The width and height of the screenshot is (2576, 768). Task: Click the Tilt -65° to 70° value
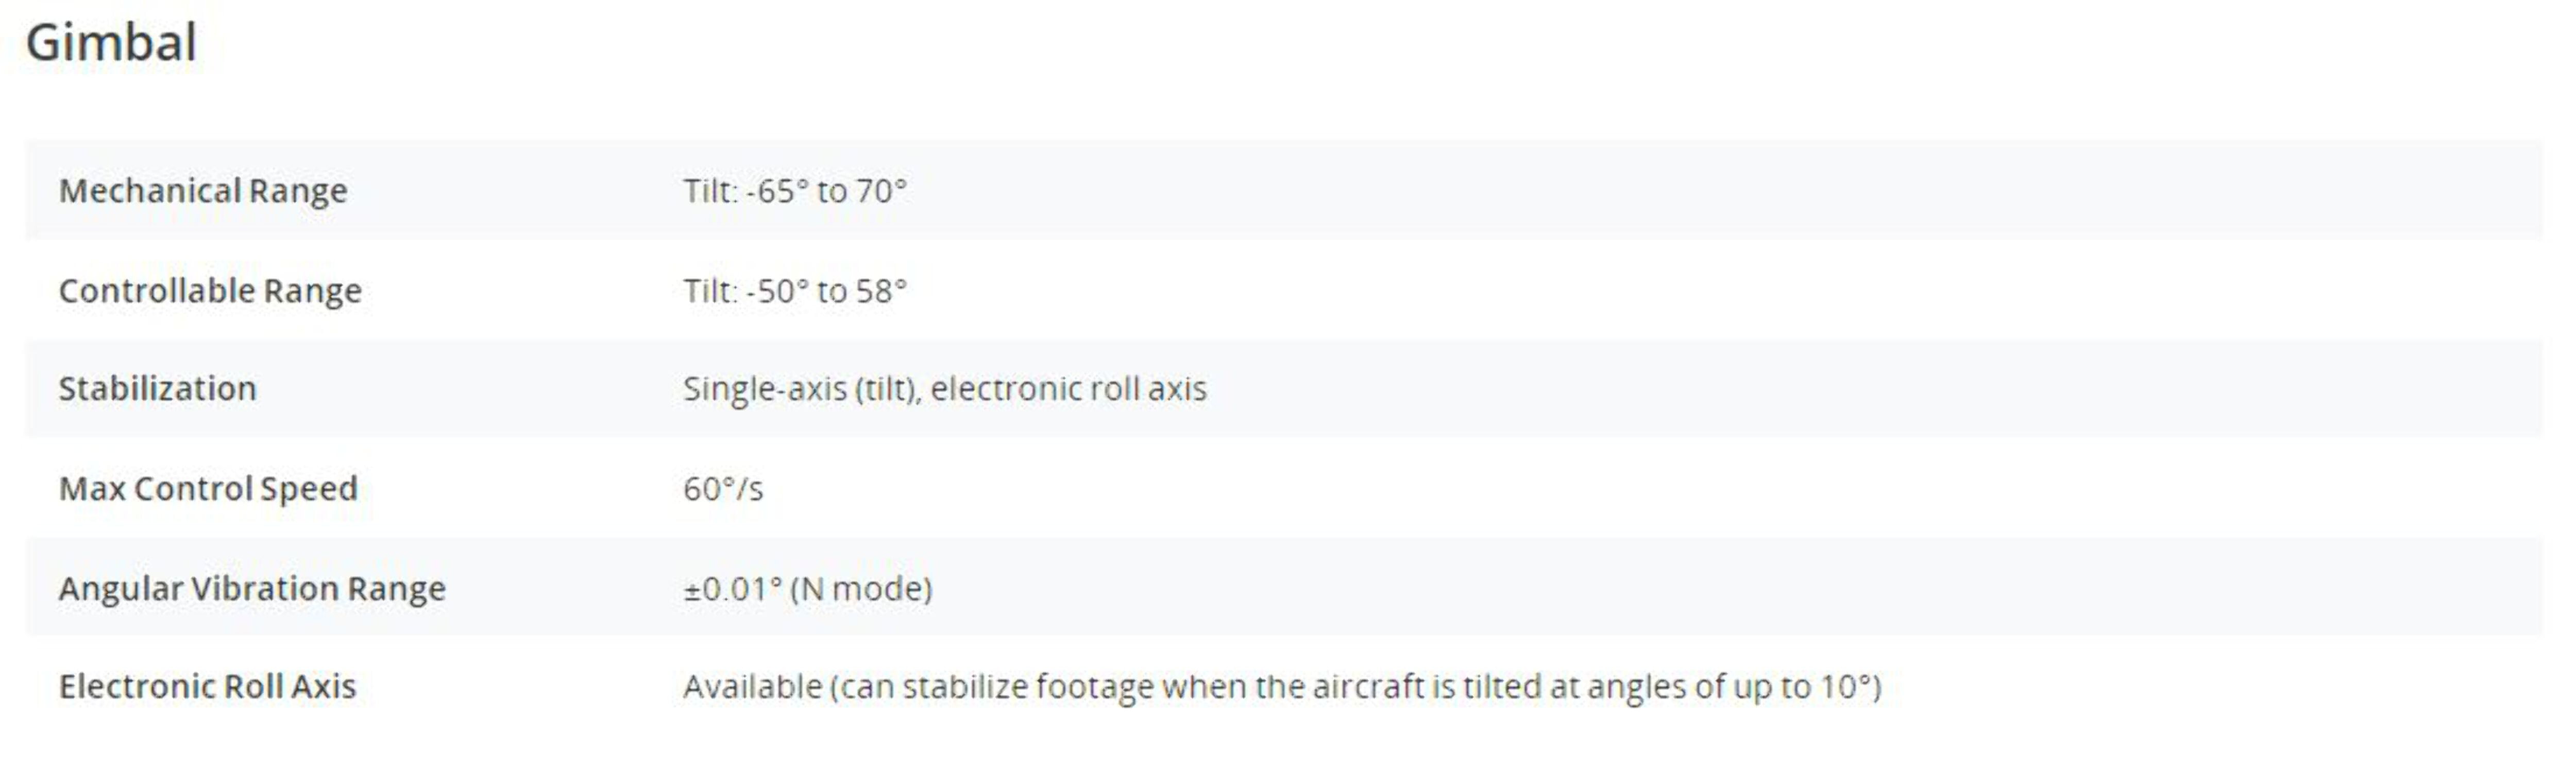click(795, 191)
